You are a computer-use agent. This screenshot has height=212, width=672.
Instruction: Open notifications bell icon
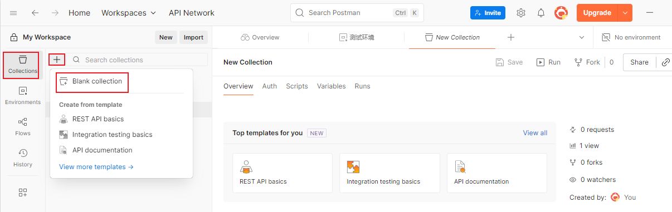[x=541, y=13]
